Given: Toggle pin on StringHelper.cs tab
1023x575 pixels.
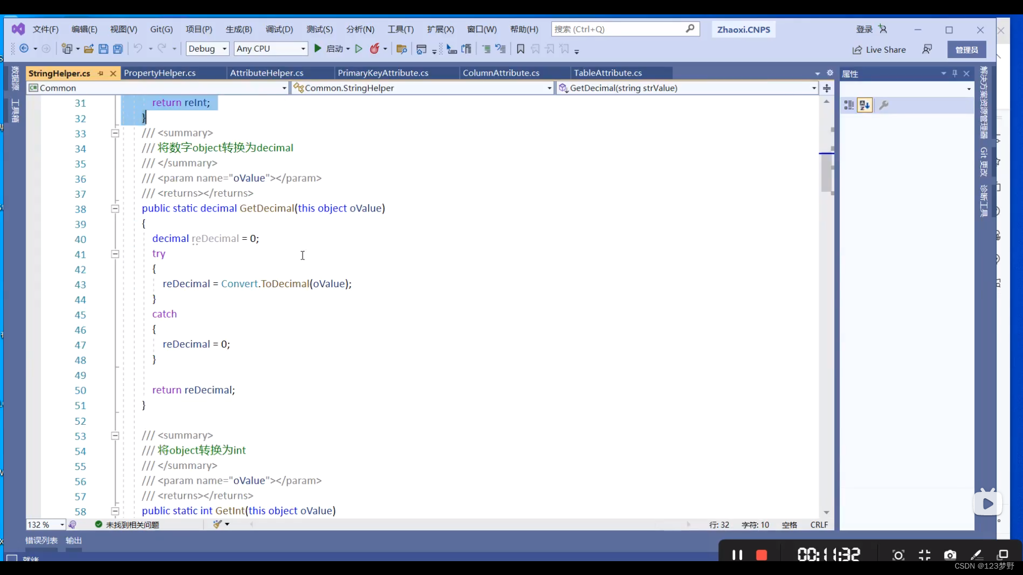Looking at the screenshot, I should pos(101,74).
